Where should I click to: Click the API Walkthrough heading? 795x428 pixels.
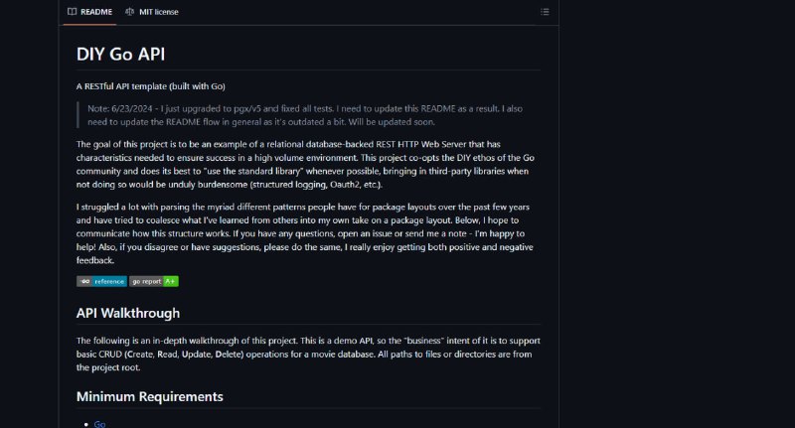[128, 313]
